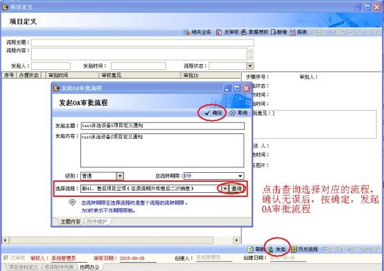Switch to the 主题内容 tab

[70, 222]
